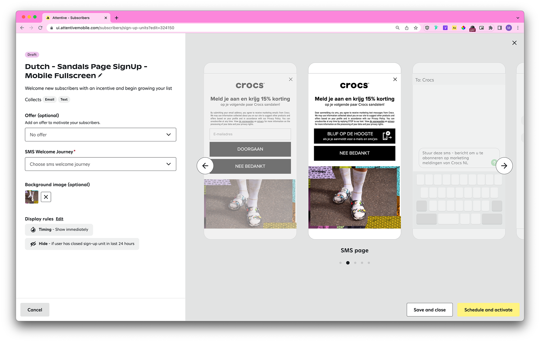Close the editor with top-right X
This screenshot has width=540, height=342.
click(514, 43)
